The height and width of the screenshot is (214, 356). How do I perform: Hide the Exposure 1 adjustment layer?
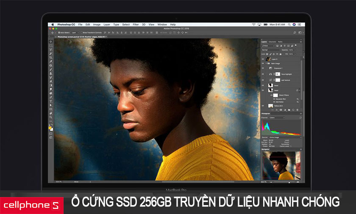263,68
